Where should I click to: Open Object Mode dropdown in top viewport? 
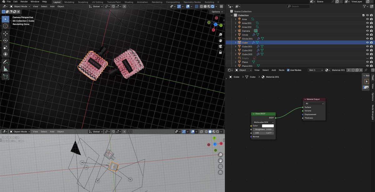click(20, 6)
